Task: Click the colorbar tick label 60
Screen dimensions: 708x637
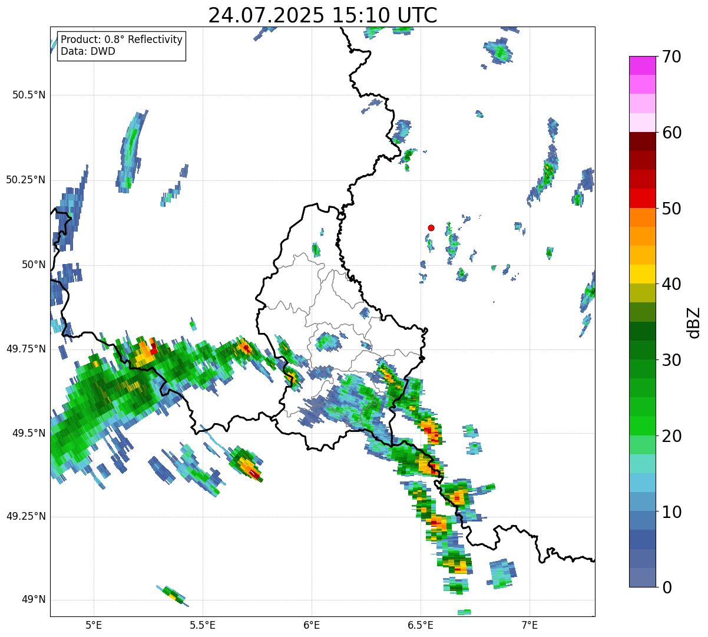Action: [x=671, y=133]
